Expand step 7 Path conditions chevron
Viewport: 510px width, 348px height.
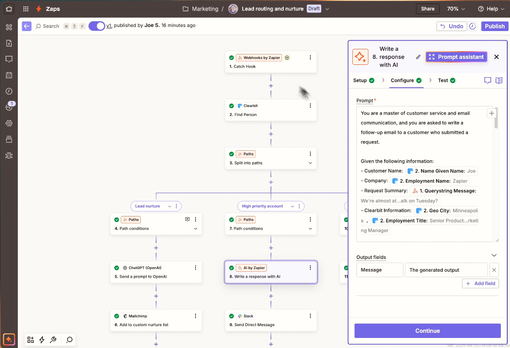tap(310, 229)
